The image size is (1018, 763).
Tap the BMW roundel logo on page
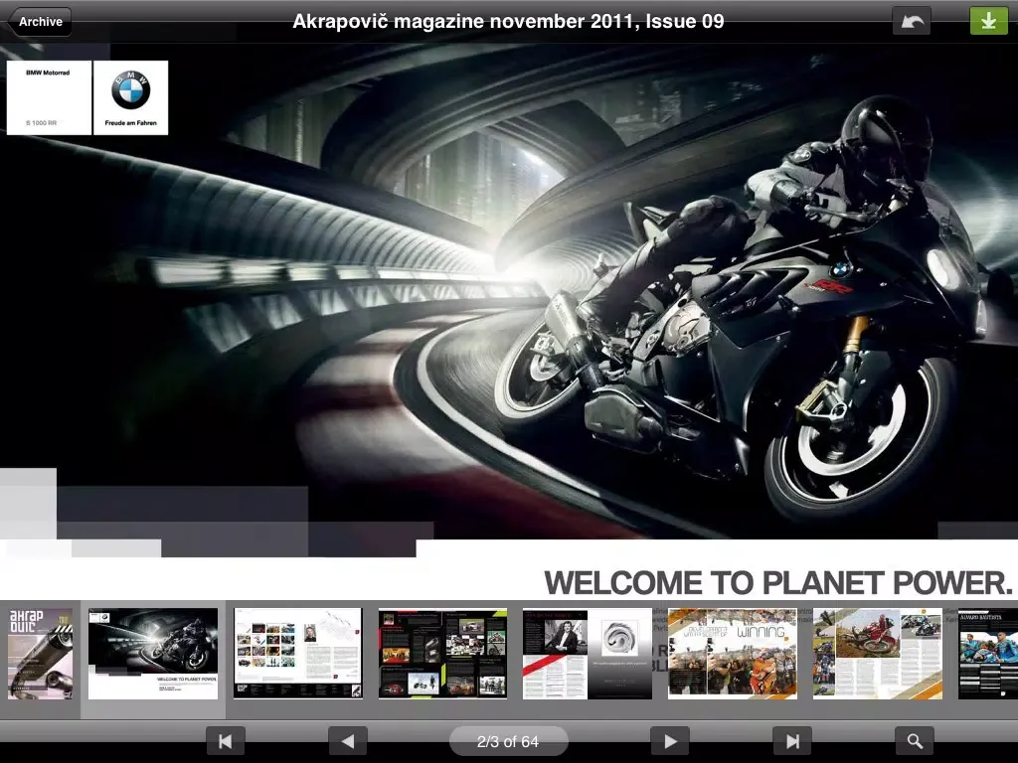(130, 89)
